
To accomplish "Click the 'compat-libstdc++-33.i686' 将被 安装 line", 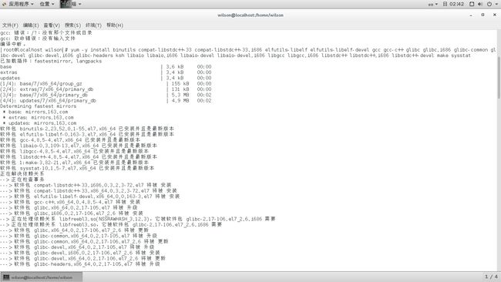I will [86, 185].
